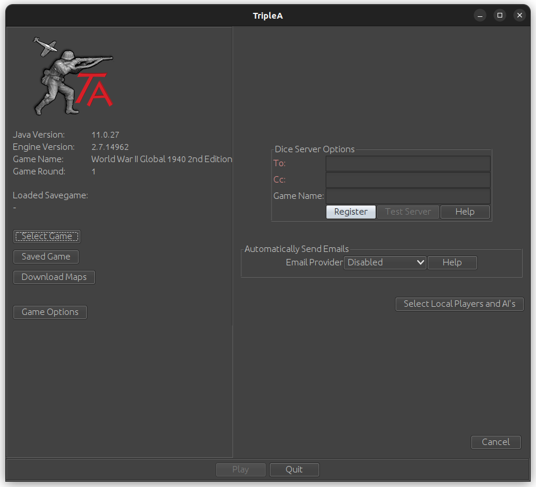The width and height of the screenshot is (536, 487).
Task: Click the Loaded Savegame label
Action: point(50,195)
